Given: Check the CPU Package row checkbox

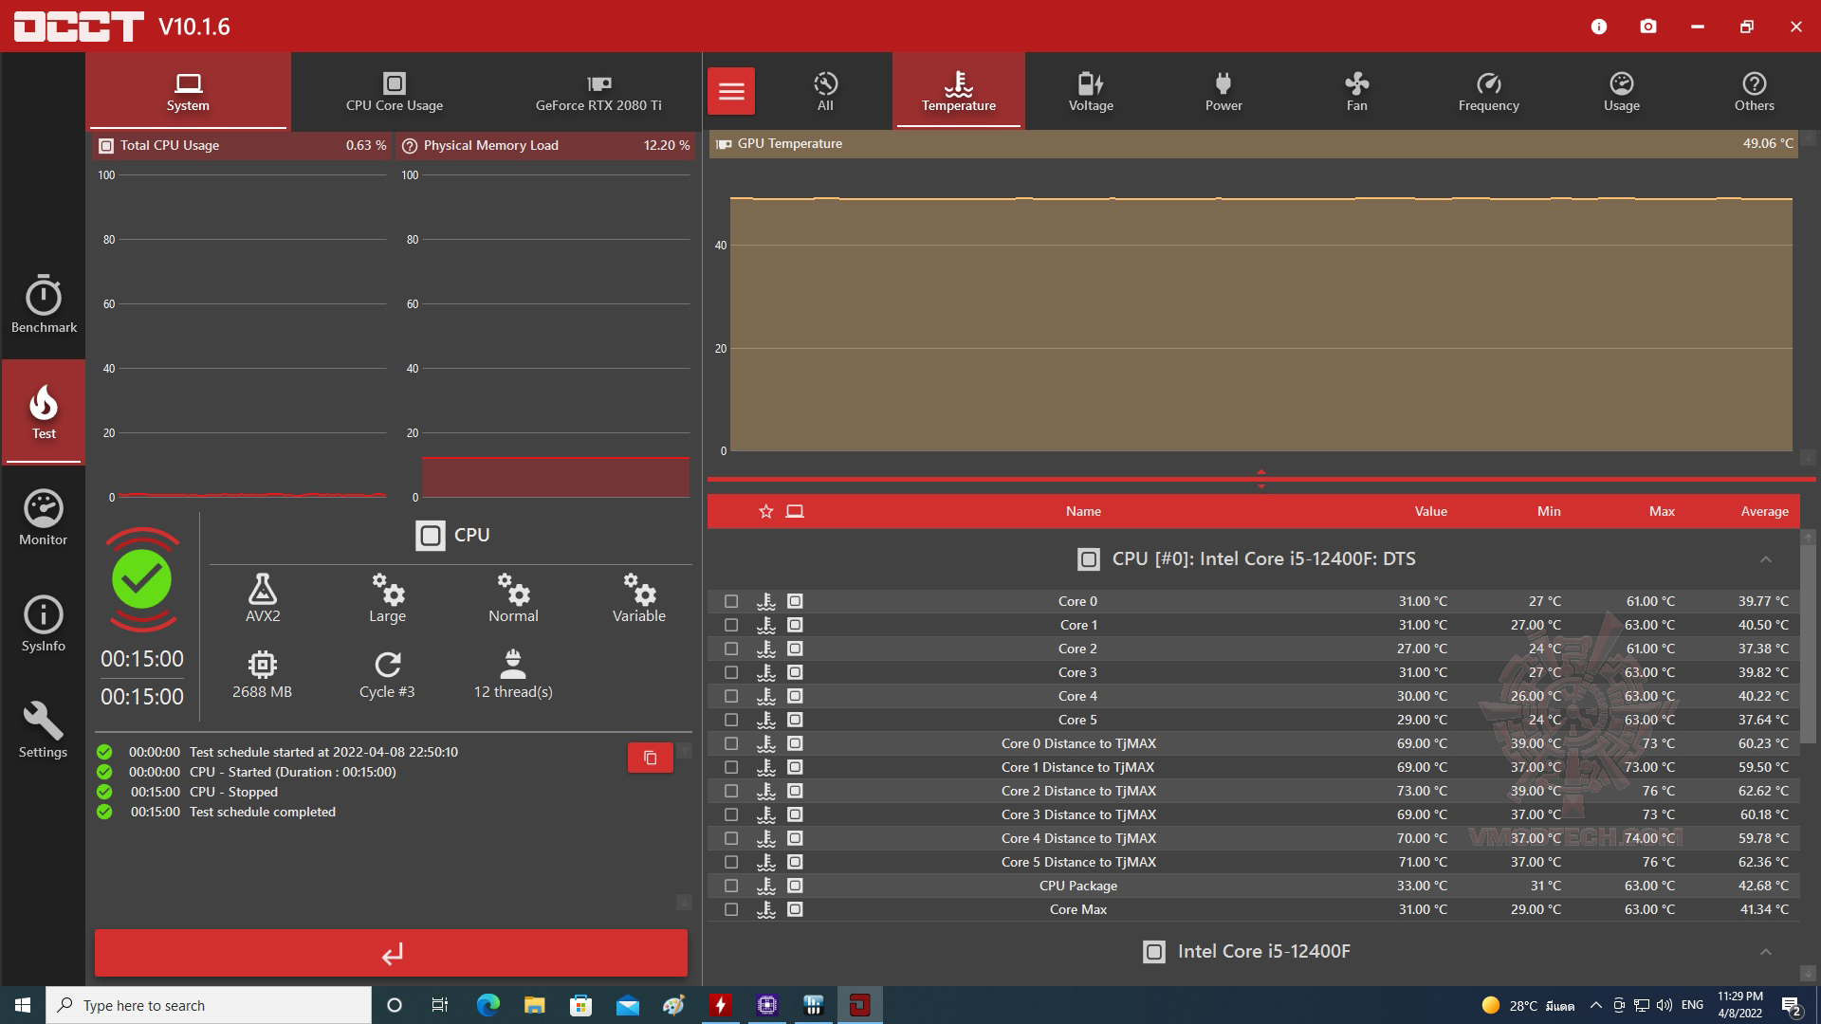Looking at the screenshot, I should 731,886.
